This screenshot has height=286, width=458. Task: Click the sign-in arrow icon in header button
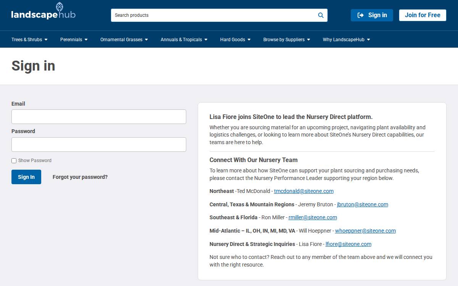pyautogui.click(x=361, y=15)
